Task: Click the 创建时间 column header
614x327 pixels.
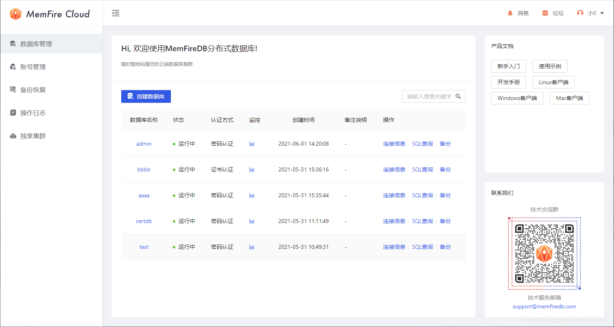Action: pyautogui.click(x=304, y=120)
